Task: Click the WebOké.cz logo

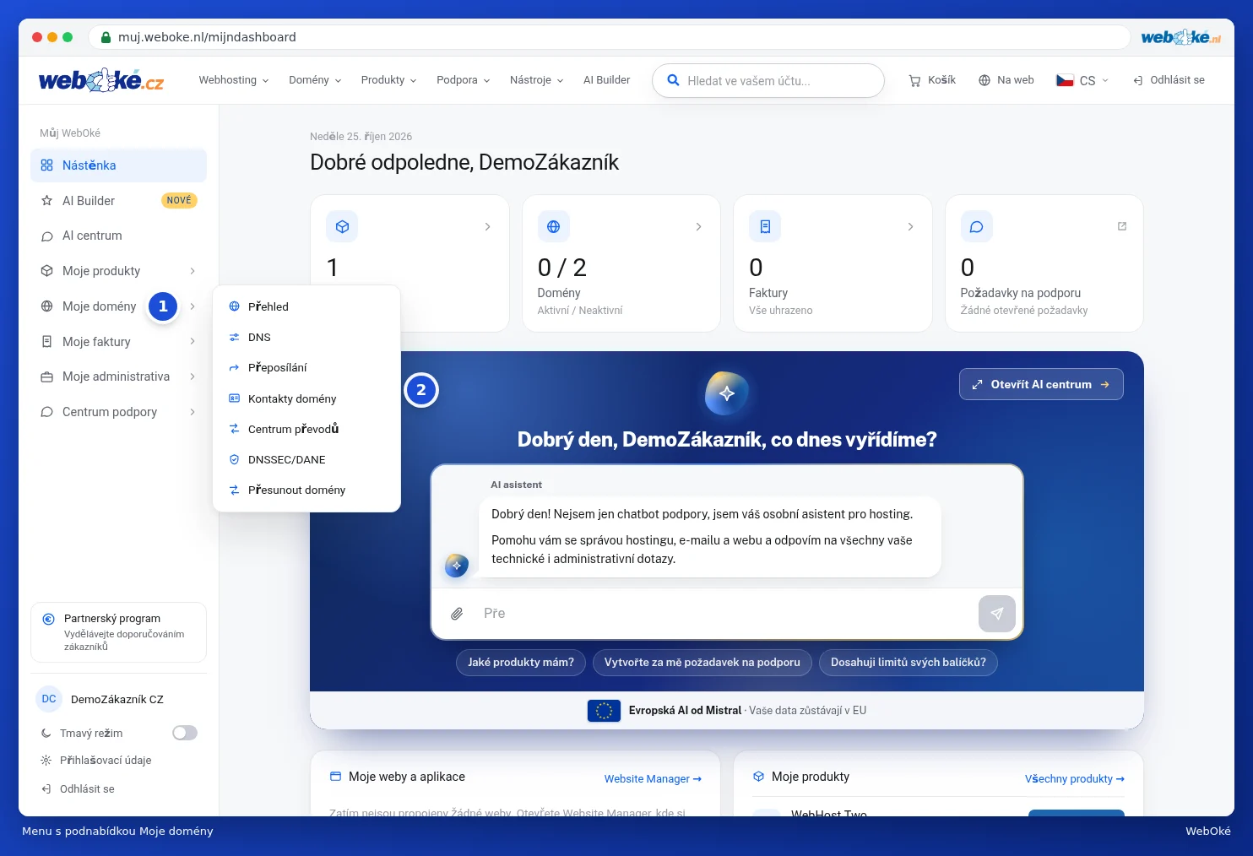Action: pos(101,80)
